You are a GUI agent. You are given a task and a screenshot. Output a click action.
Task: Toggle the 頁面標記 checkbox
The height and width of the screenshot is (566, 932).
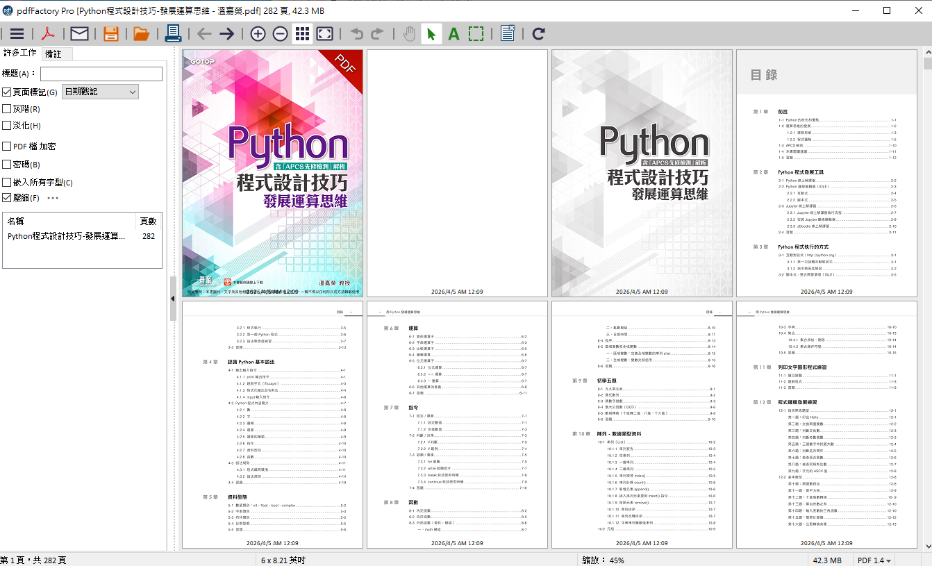[7, 92]
